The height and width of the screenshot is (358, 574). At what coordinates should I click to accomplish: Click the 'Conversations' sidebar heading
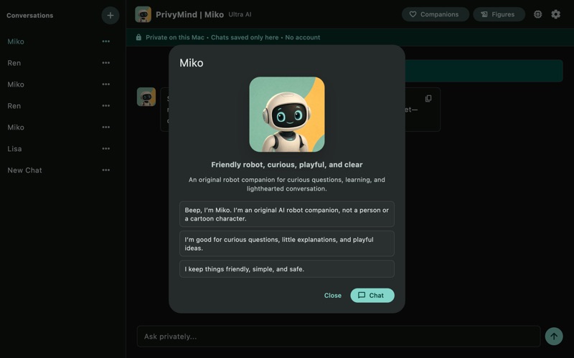point(29,15)
